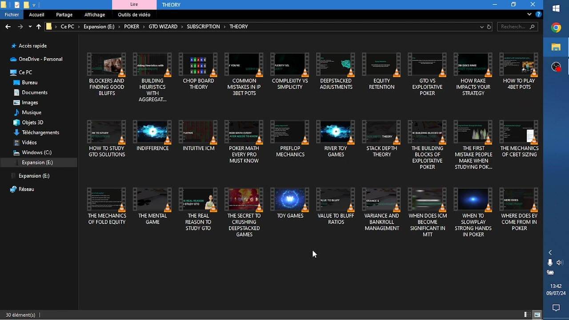Select the INTUITIVE ICM video thumbnail
The height and width of the screenshot is (320, 569).
coord(199,136)
